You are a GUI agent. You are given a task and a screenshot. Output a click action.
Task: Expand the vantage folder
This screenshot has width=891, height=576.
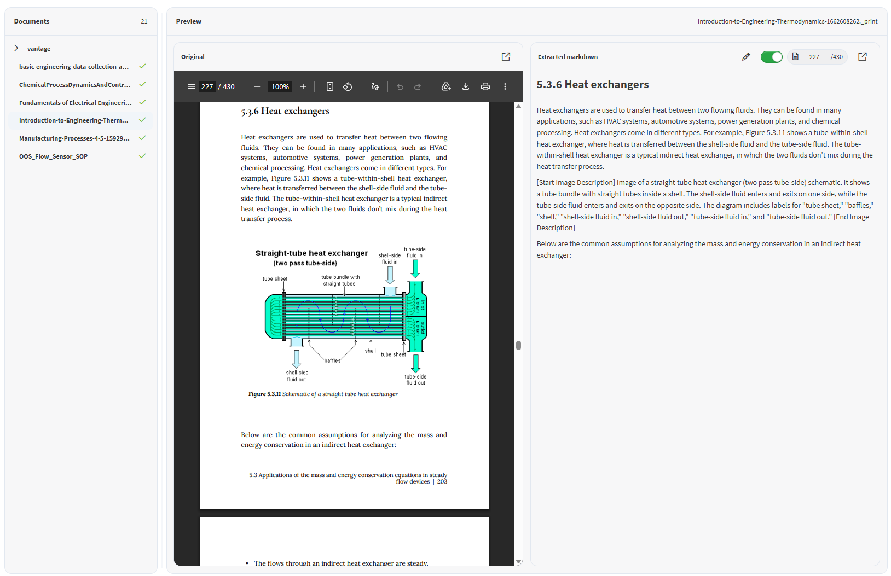coord(16,48)
